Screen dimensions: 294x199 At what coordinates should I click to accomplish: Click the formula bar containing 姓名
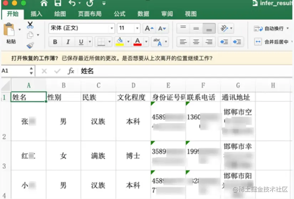tap(186, 71)
